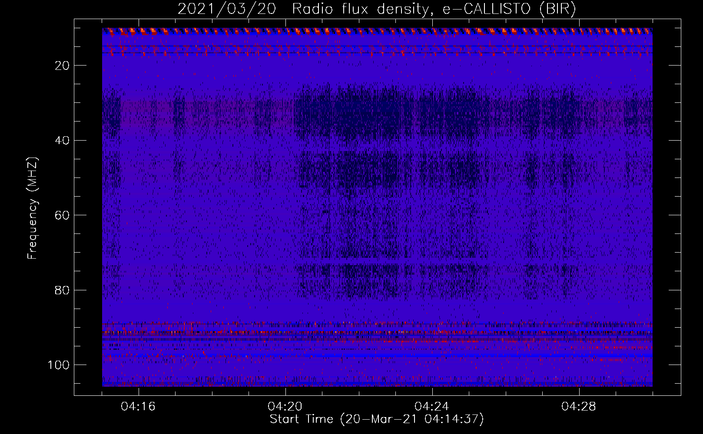The width and height of the screenshot is (703, 434).
Task: Click the 60 MHz frequency tick label
Action: click(62, 215)
